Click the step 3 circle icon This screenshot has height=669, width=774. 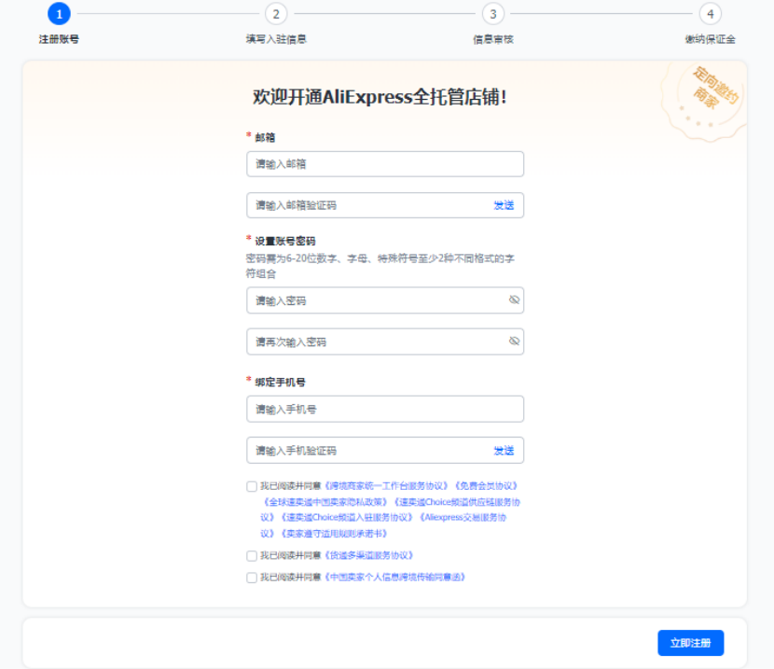click(492, 13)
